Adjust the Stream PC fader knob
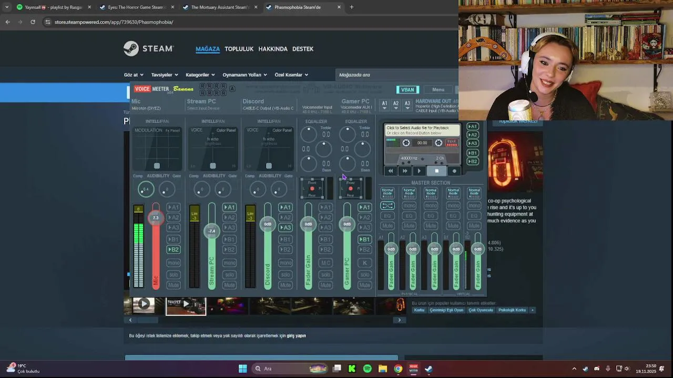 [x=211, y=230]
